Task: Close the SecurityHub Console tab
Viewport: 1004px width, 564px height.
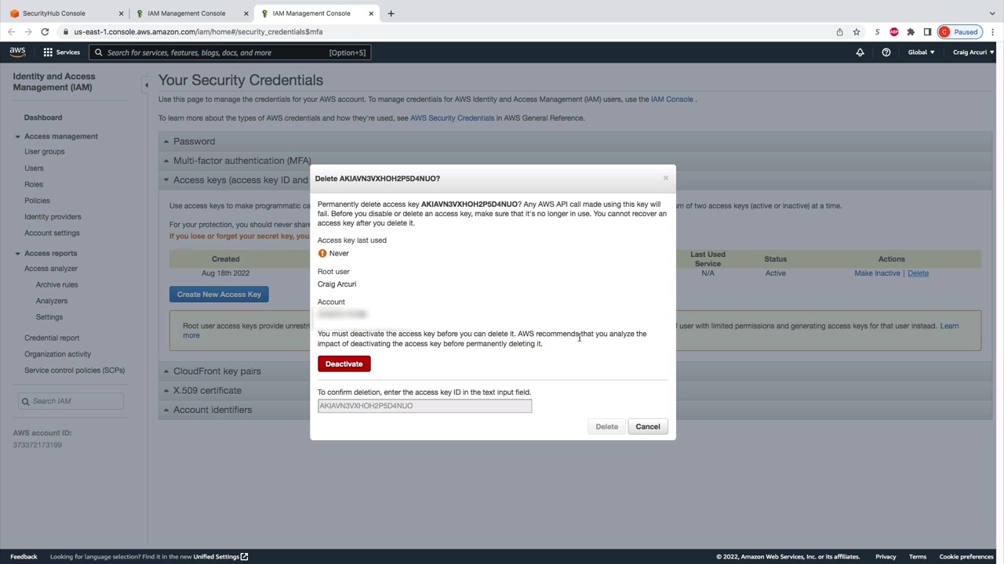Action: tap(121, 13)
